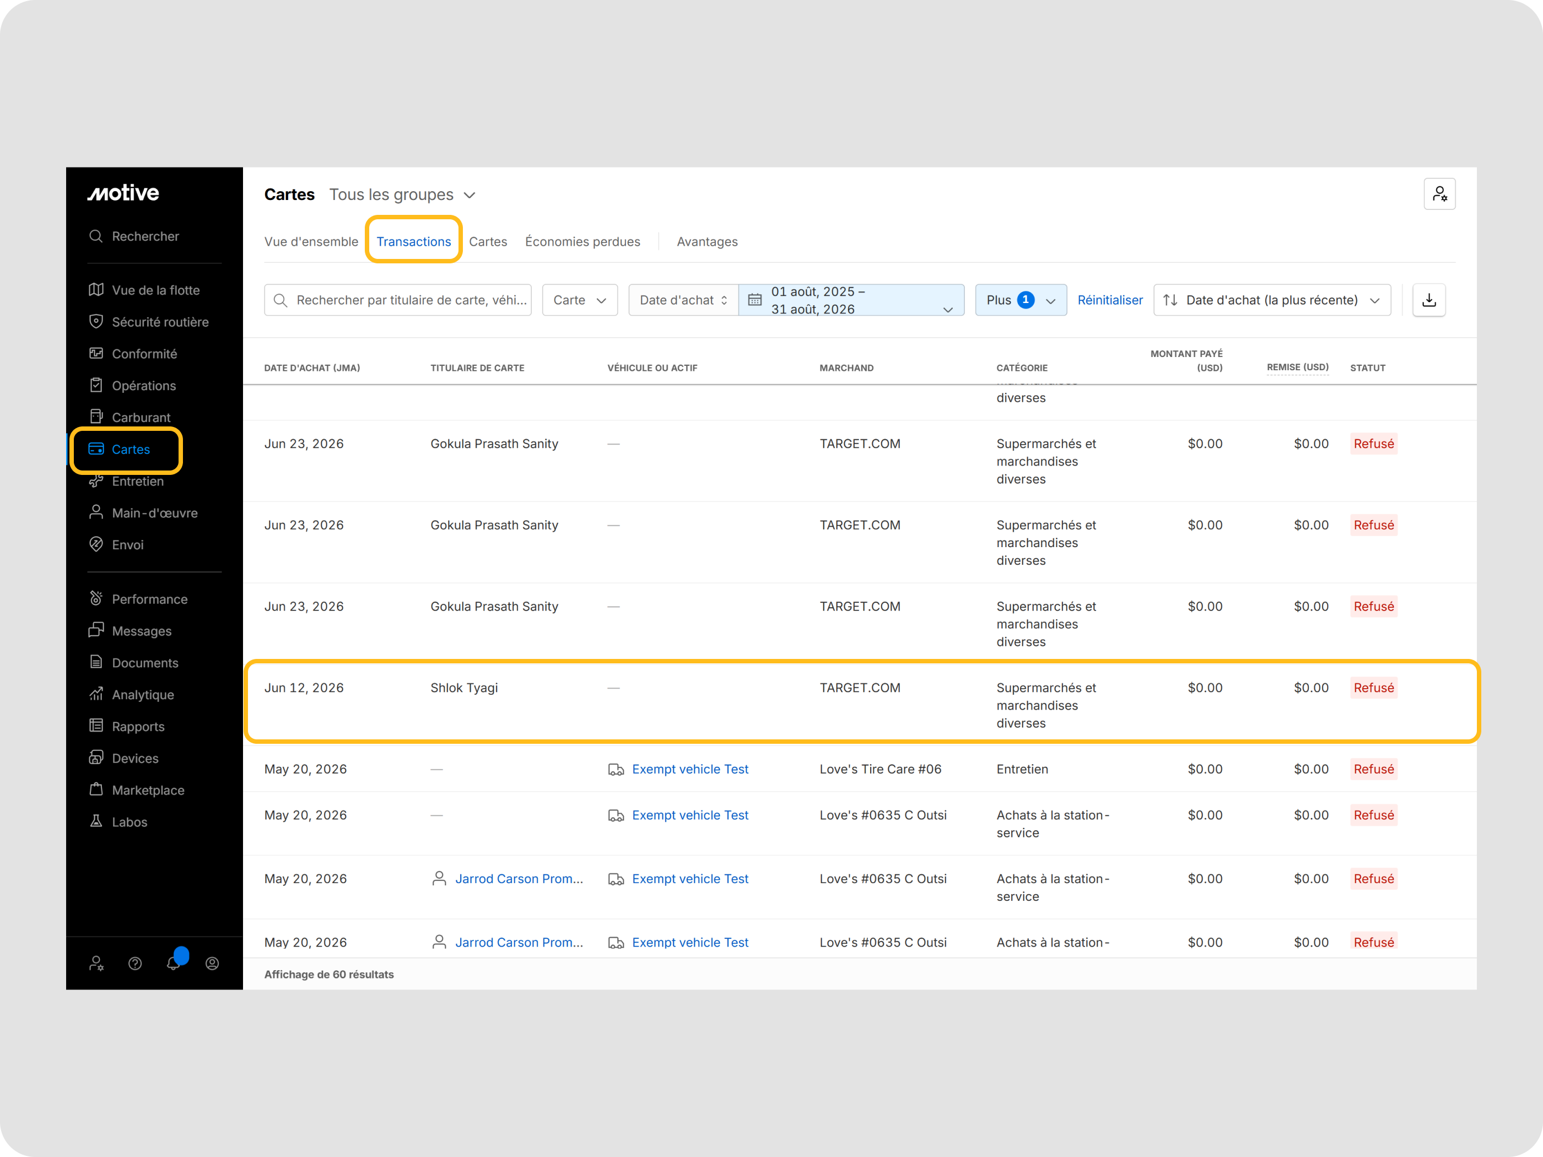Expand the Tous les groupes dropdown
Image resolution: width=1543 pixels, height=1157 pixels.
402,194
